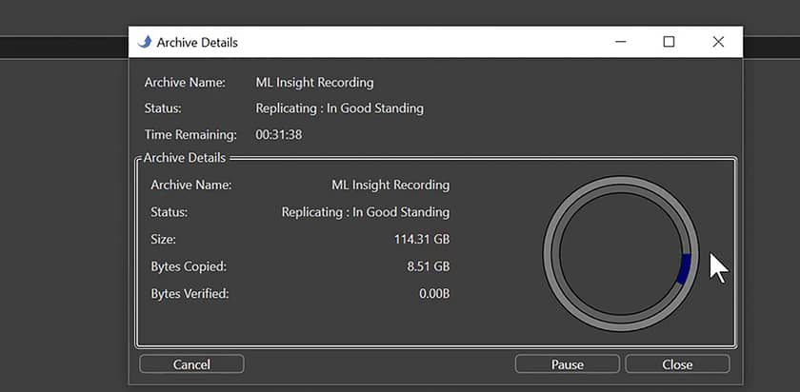The height and width of the screenshot is (392, 800).
Task: Pause the archive replication
Action: (x=568, y=364)
